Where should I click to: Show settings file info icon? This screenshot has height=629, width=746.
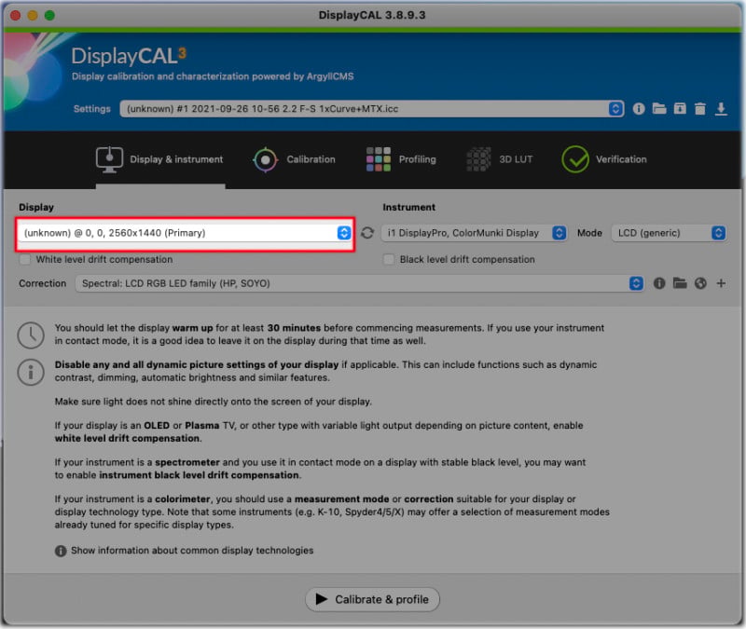click(639, 109)
